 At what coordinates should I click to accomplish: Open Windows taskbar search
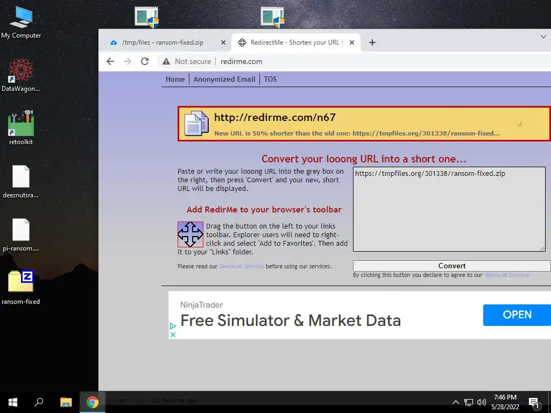coord(39,402)
